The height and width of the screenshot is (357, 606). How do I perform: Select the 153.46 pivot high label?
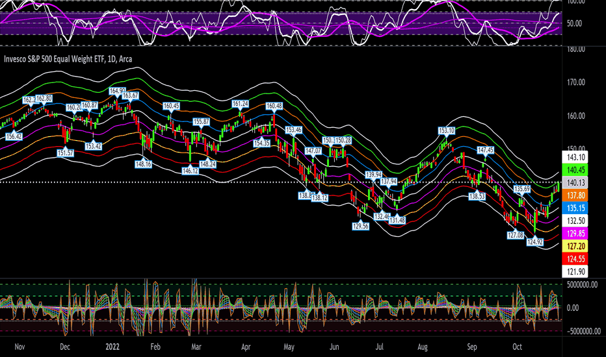pyautogui.click(x=294, y=130)
